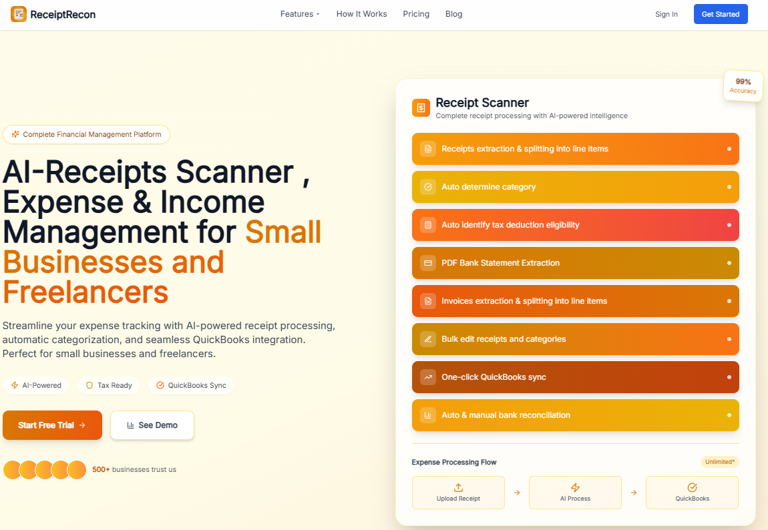Click the checkmark icon on Auto determine category

427,187
